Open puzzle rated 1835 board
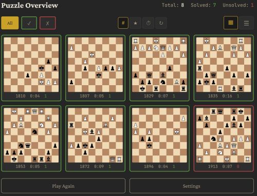 click(224, 65)
